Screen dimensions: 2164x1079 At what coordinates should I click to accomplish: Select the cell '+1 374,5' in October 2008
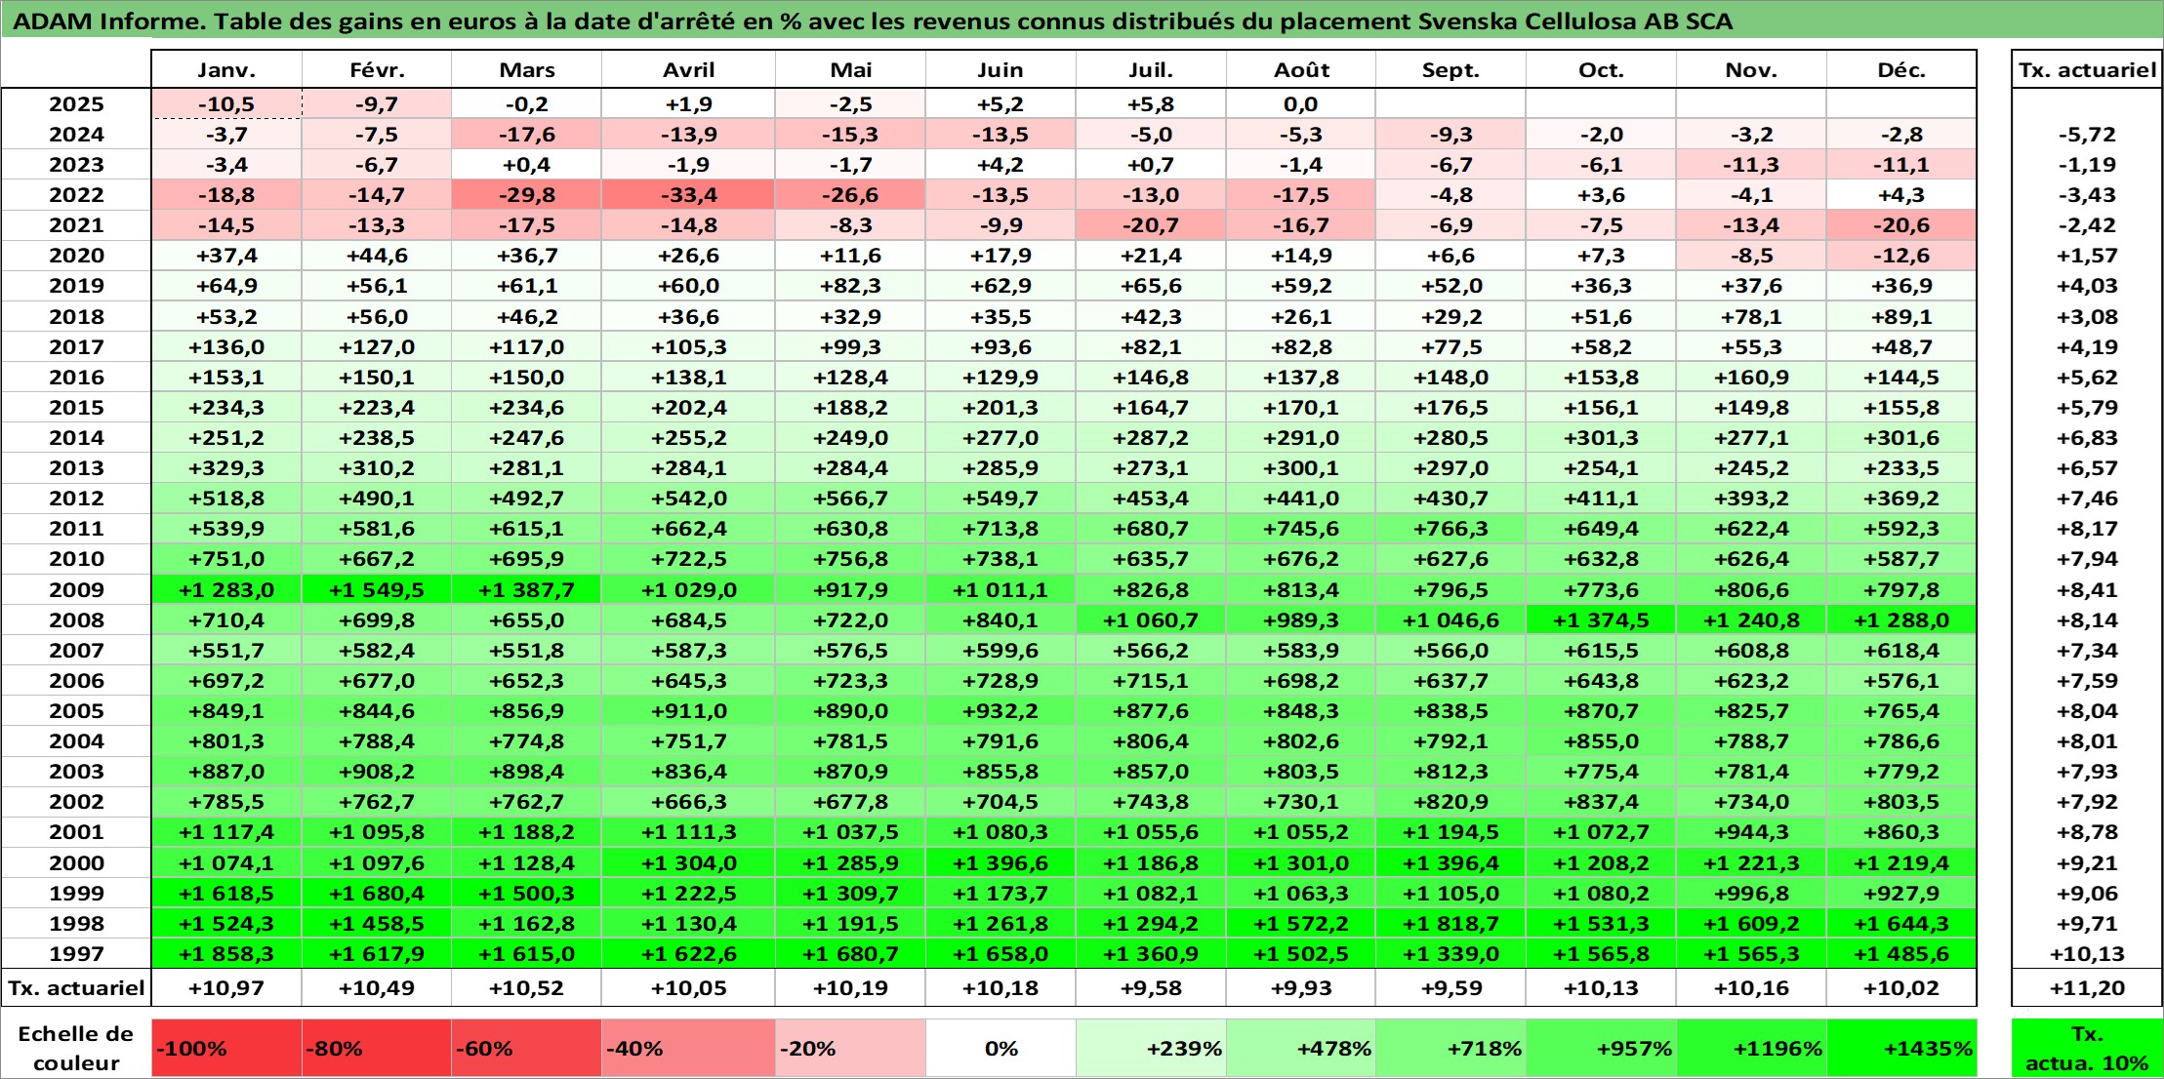[x=1601, y=619]
